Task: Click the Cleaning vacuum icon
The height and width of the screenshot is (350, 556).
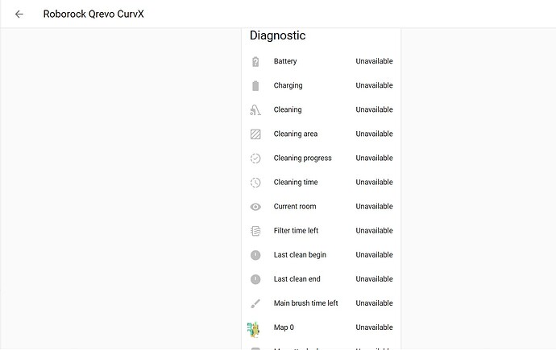Action: pyautogui.click(x=255, y=109)
